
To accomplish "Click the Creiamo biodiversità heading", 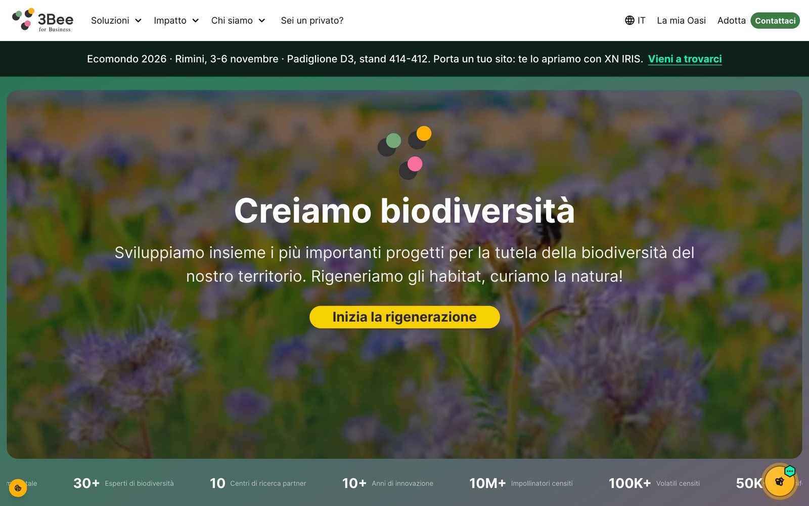I will pyautogui.click(x=404, y=210).
